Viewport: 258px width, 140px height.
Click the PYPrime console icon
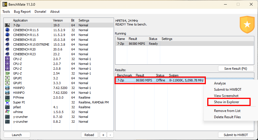(x=7, y=97)
